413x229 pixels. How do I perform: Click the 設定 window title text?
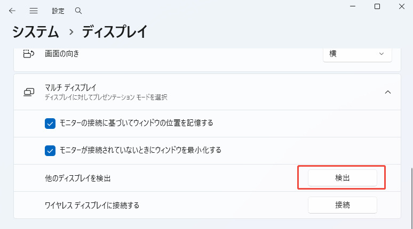58,11
